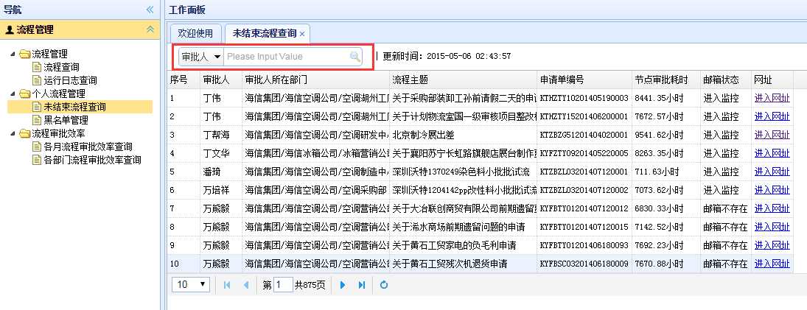Screen dimensions: 807x310
Task: Go to the previous page
Action: pos(245,285)
